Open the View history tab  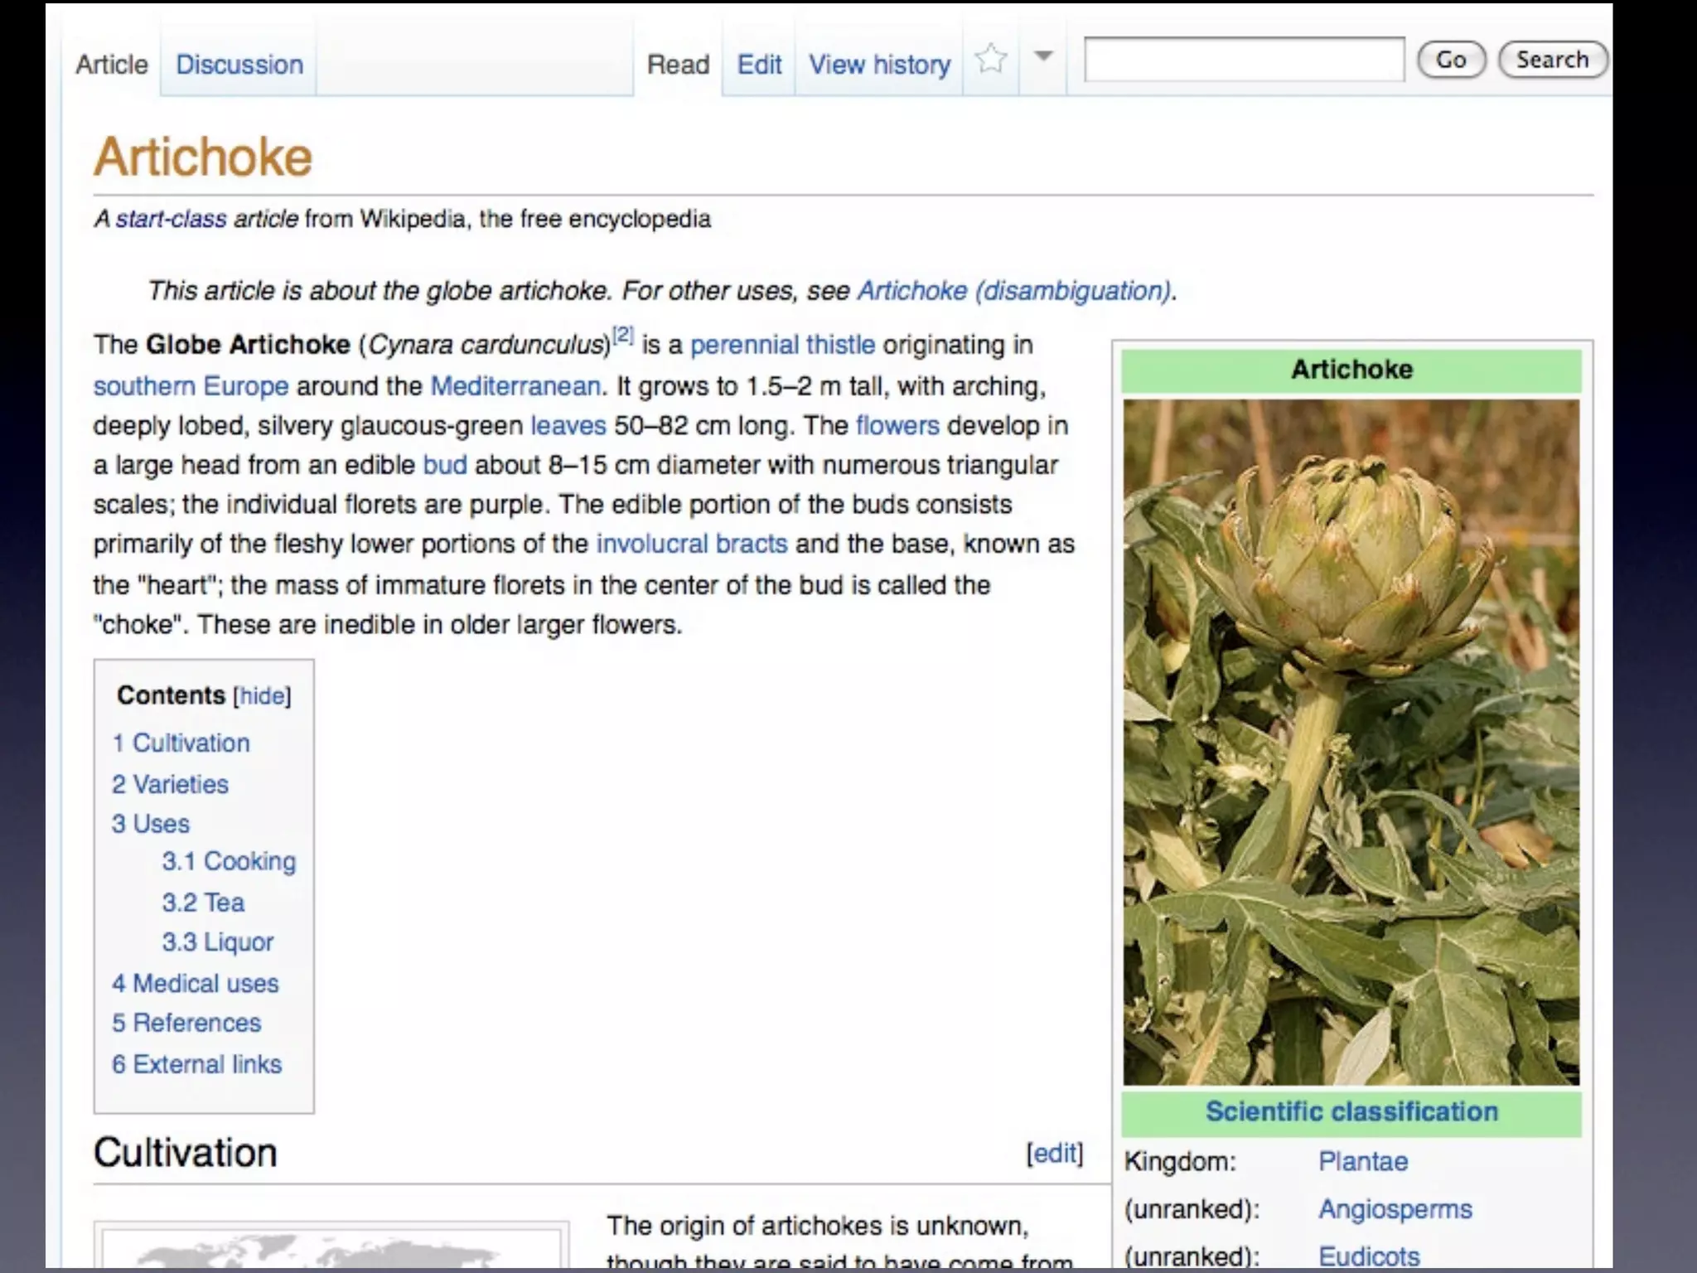[879, 65]
